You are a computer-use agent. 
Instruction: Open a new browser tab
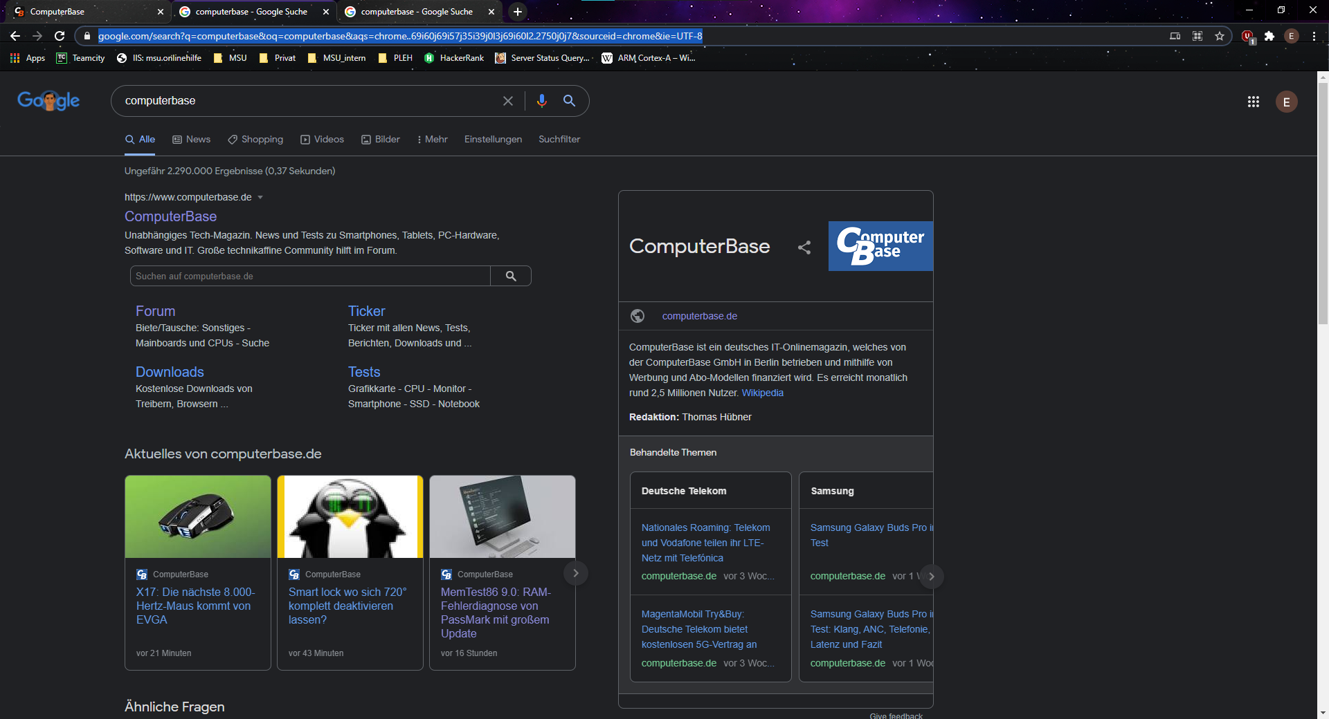[x=518, y=12]
